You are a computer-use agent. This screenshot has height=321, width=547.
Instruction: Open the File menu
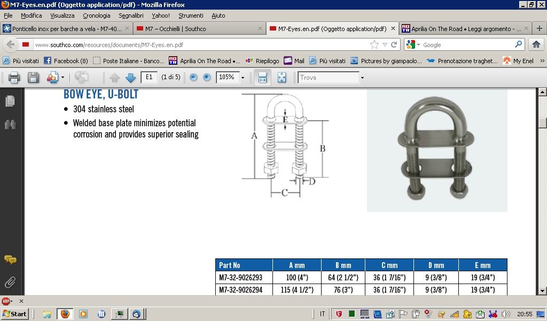click(8, 16)
